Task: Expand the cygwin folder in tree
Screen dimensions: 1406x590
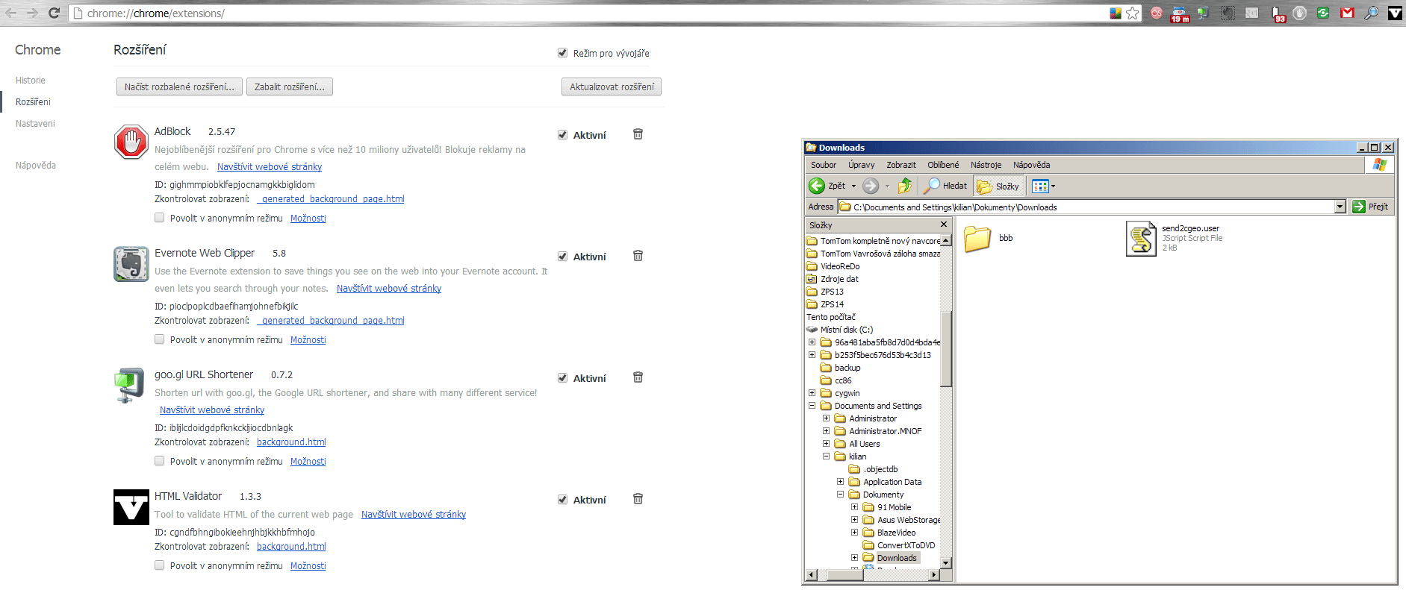Action: (x=812, y=393)
